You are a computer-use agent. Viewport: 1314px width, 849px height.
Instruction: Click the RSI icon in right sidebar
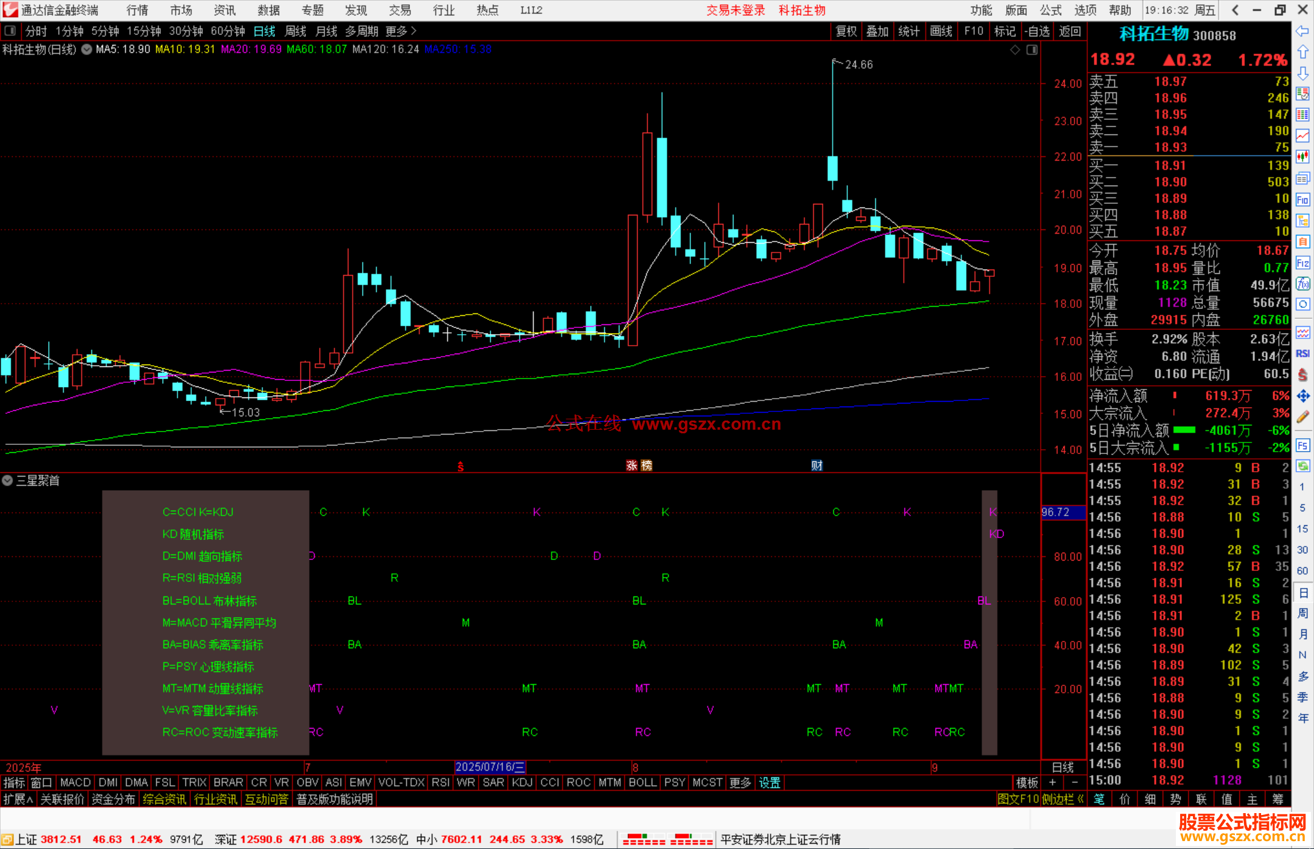1302,354
